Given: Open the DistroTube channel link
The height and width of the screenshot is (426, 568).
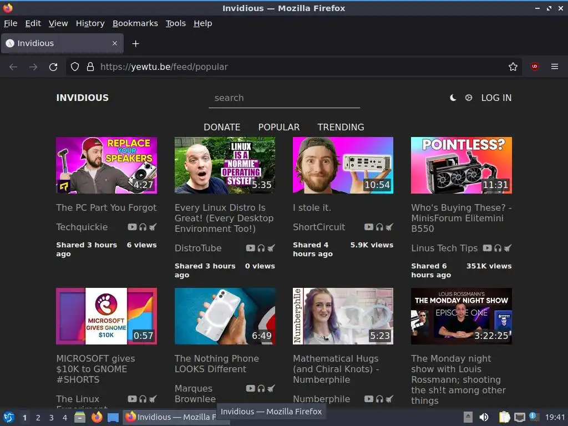Looking at the screenshot, I should coord(198,248).
